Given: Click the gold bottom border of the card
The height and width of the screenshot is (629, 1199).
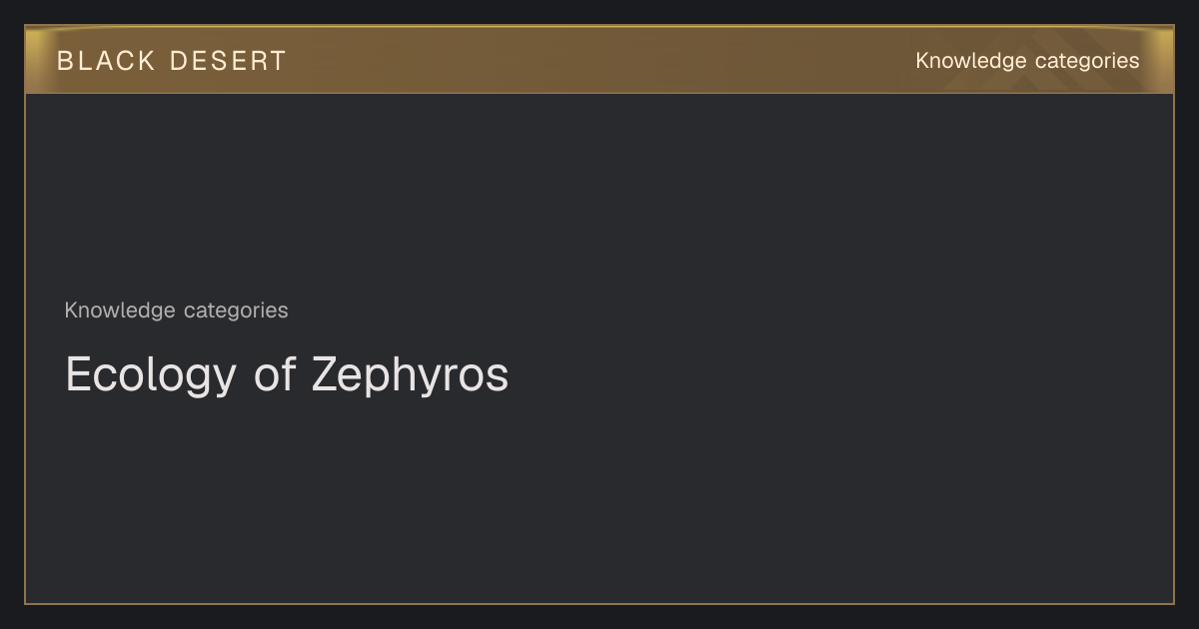Looking at the screenshot, I should [x=599, y=603].
